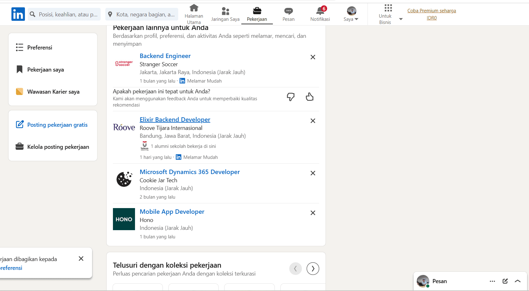This screenshot has height=291, width=529.
Task: Click Telusuri dengan koleksi pekerjaan heading
Action: pyautogui.click(x=167, y=265)
